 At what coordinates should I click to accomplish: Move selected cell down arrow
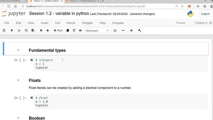click(x=48, y=30)
